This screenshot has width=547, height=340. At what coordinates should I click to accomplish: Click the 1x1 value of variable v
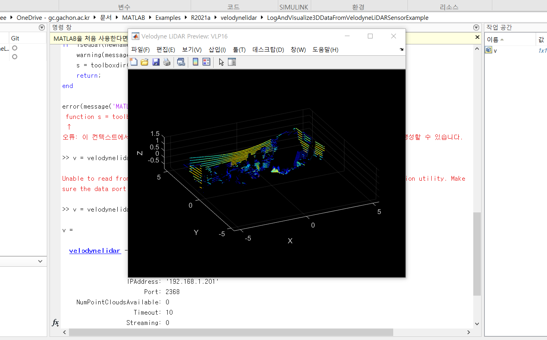[542, 51]
